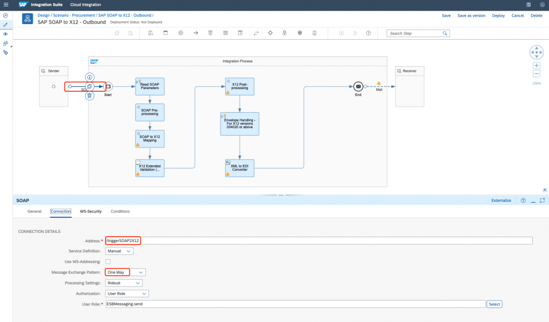Open the Scenario - Procurement breadcrumb link

(x=74, y=16)
